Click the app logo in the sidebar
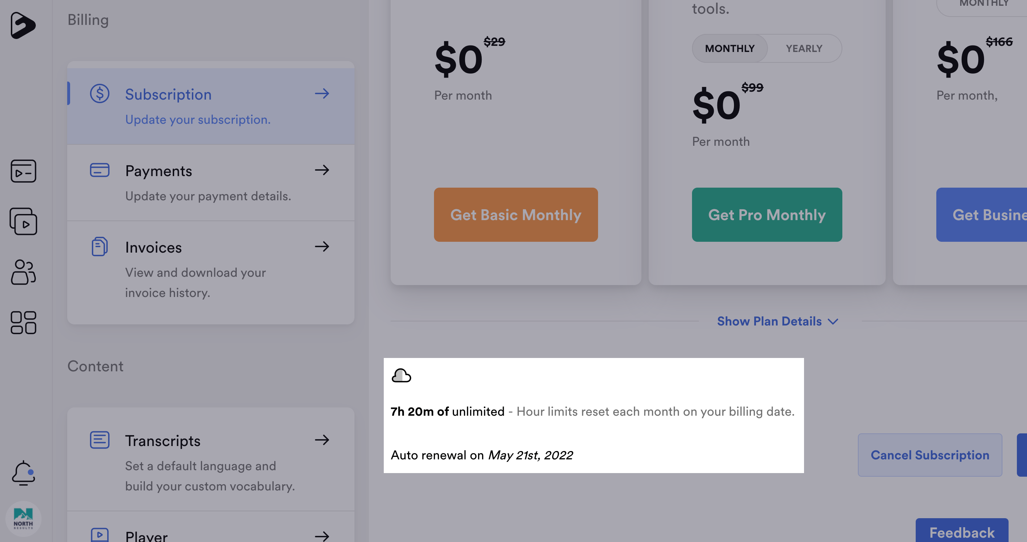Image resolution: width=1027 pixels, height=542 pixels. click(23, 25)
